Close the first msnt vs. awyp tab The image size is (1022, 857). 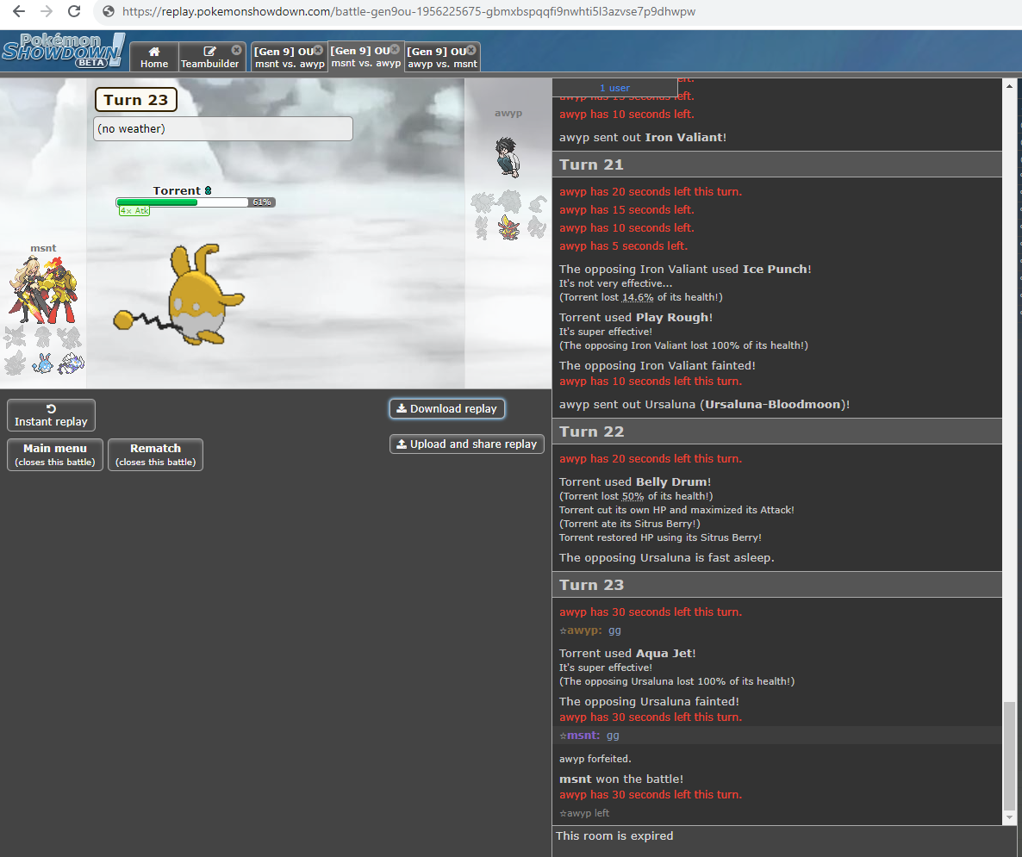pos(318,50)
